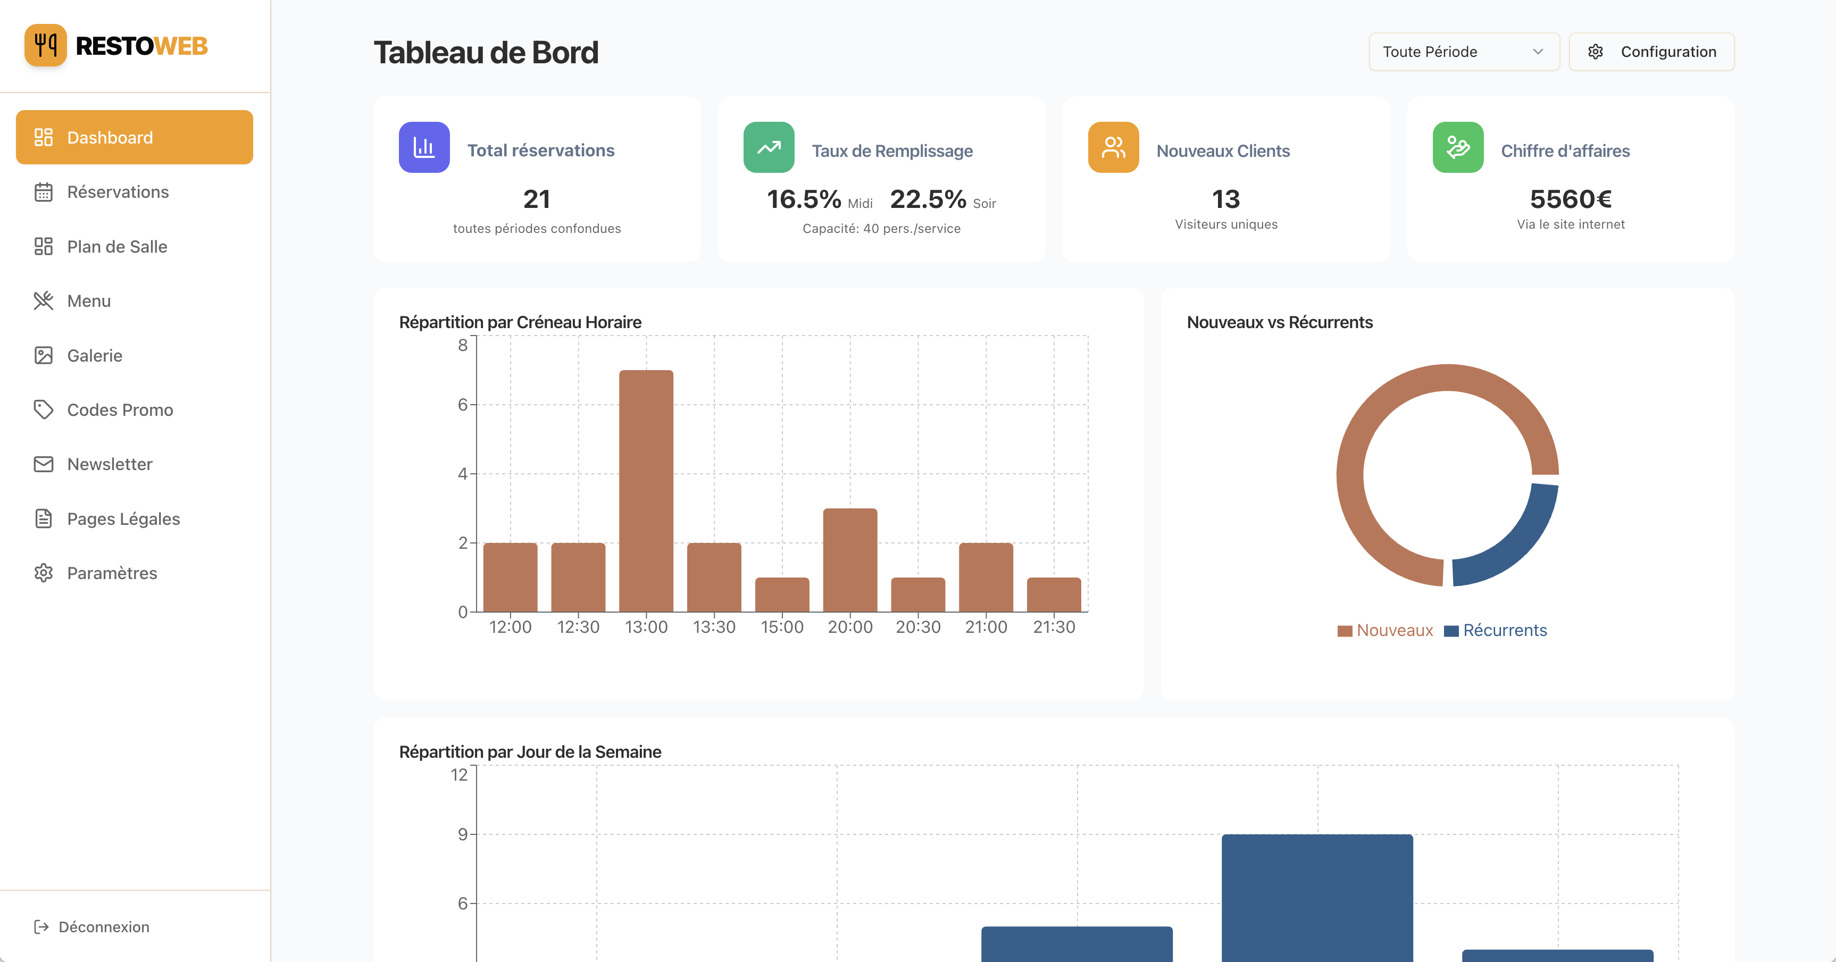Click the Taux de Remplissage trend icon

pos(769,147)
